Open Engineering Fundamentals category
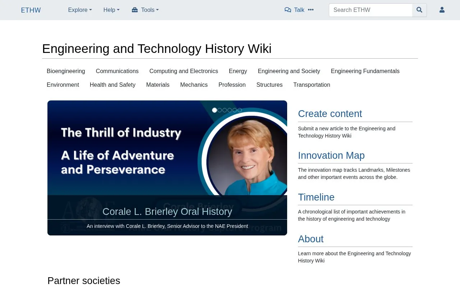 click(x=365, y=71)
